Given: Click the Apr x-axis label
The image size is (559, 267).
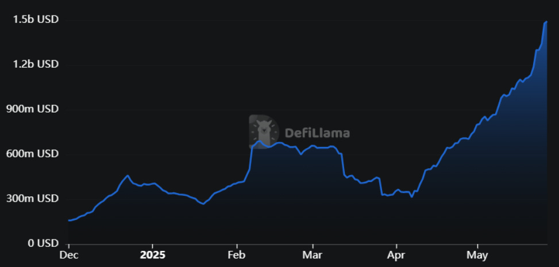Looking at the screenshot, I should [396, 256].
